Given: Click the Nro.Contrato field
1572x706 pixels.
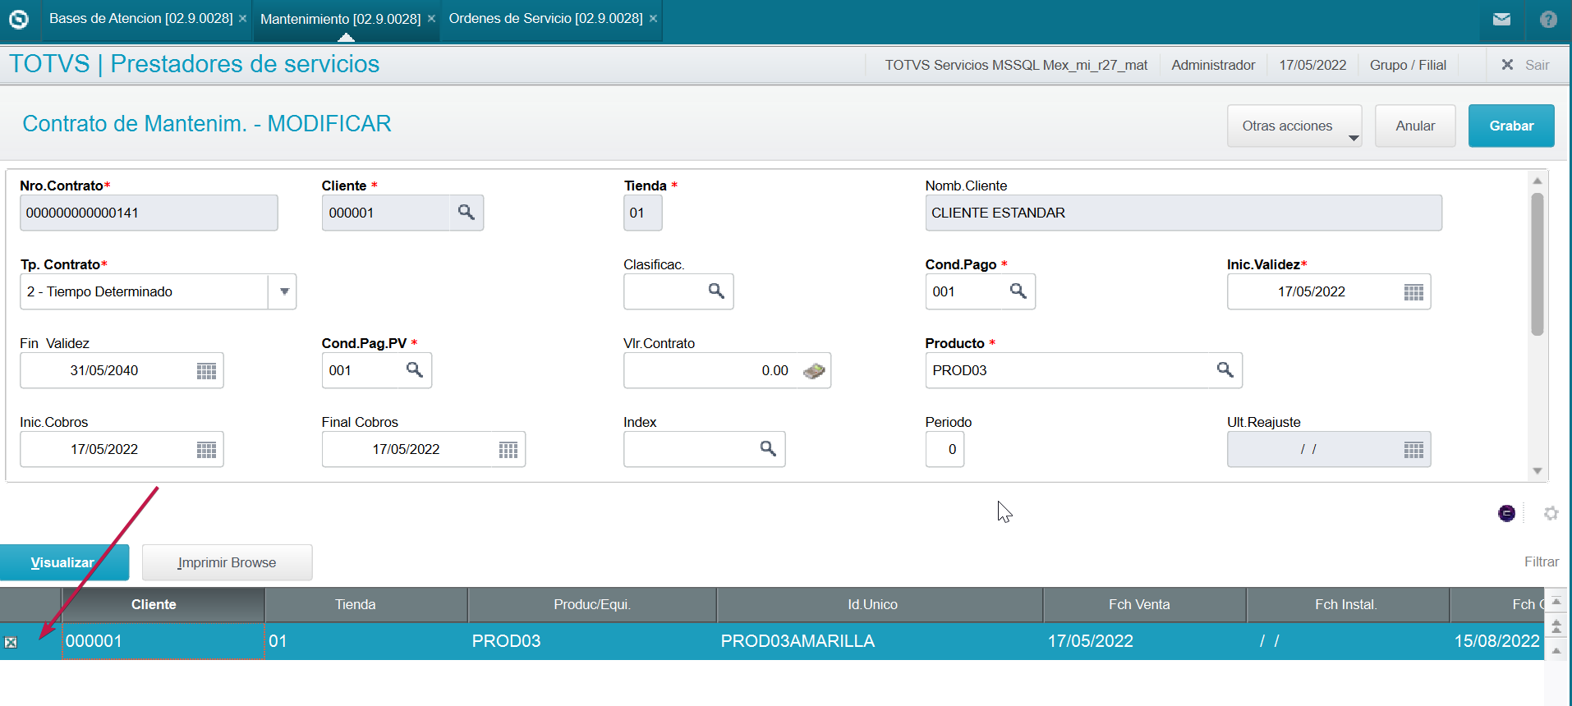Looking at the screenshot, I should coord(149,213).
